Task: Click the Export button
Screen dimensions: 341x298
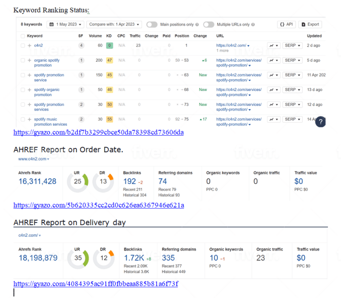Action: click(x=310, y=25)
